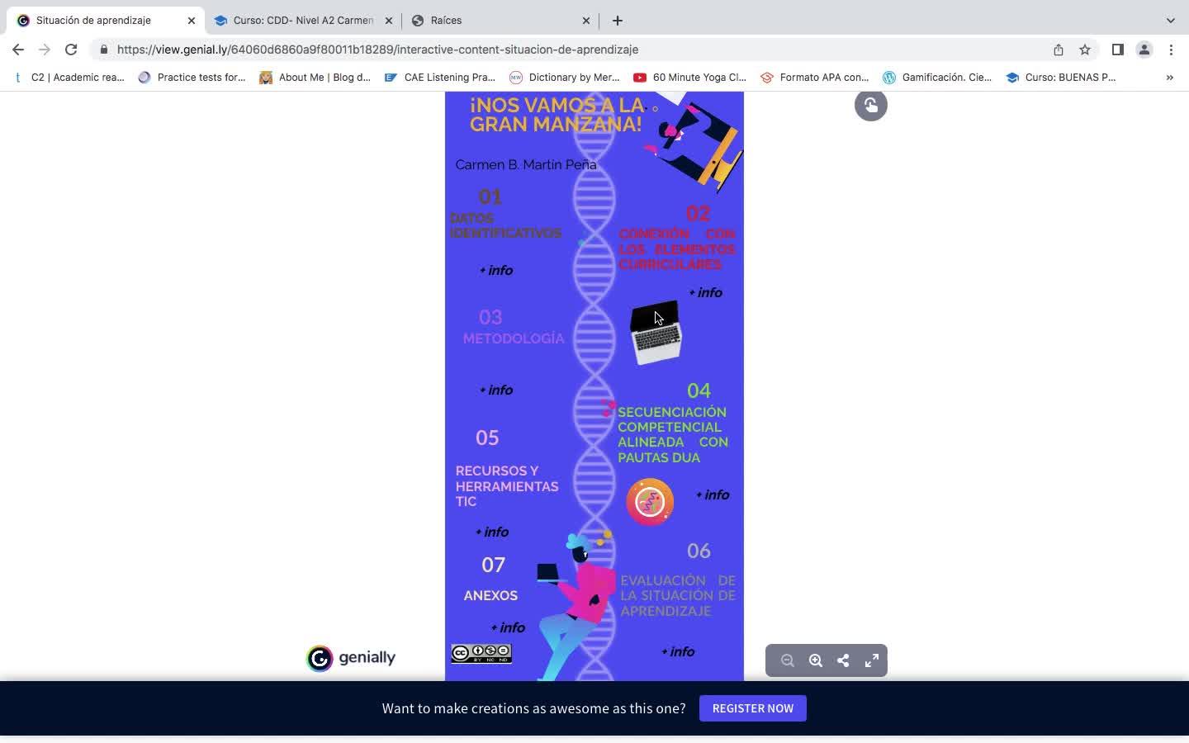The height and width of the screenshot is (743, 1189).
Task: View site information via the lock icon
Action: click(x=103, y=50)
